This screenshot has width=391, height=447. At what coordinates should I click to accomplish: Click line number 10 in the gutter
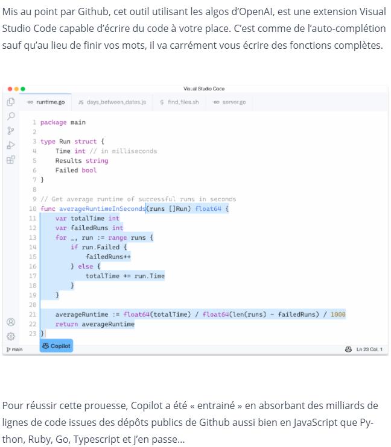(x=33, y=208)
